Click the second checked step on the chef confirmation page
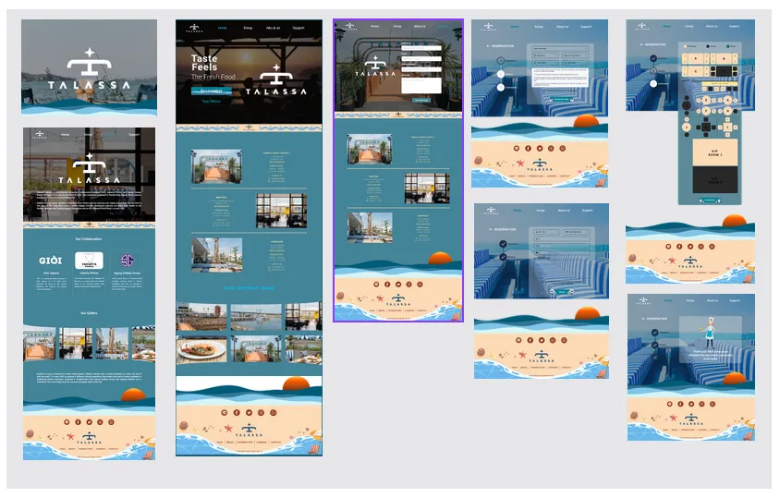 [x=655, y=345]
